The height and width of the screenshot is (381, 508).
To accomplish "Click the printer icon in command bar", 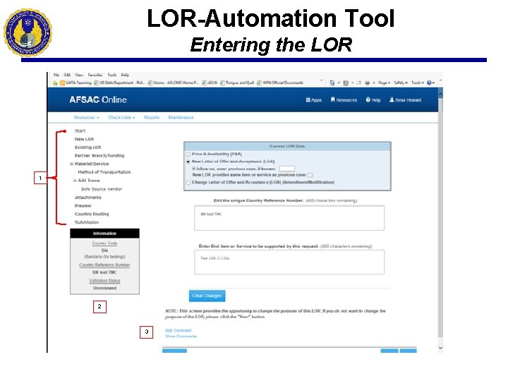I will pos(367,83).
